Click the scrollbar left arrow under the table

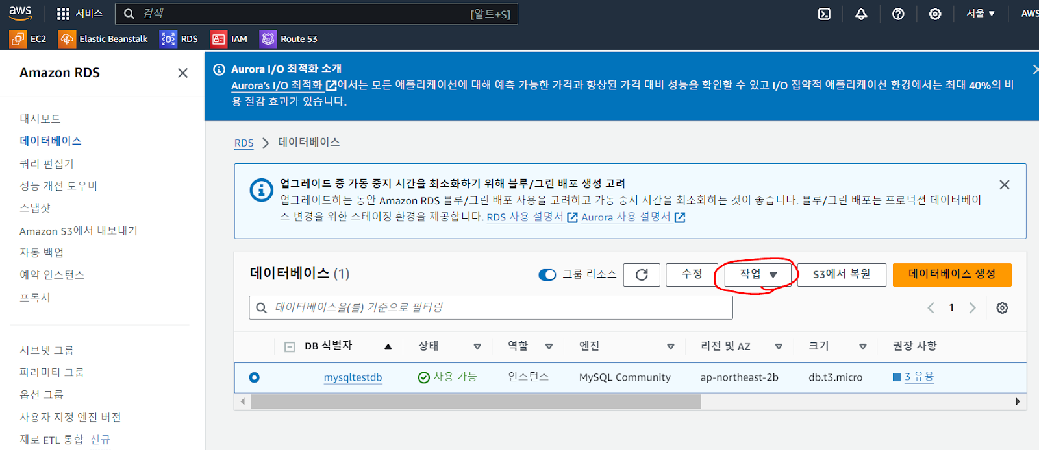click(243, 401)
